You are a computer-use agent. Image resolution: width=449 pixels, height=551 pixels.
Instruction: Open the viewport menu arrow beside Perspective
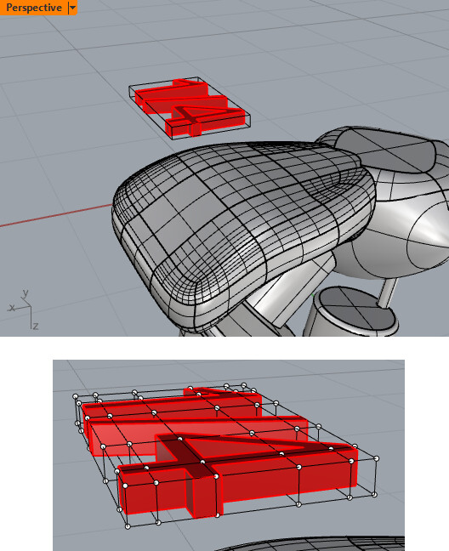point(72,8)
